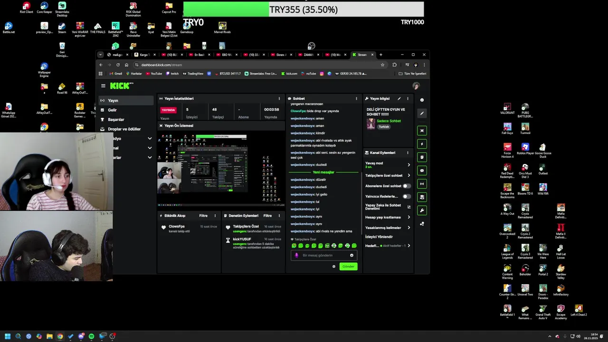Switch to the ZAMAN browser tab
This screenshot has height=342, width=608.
click(308, 55)
